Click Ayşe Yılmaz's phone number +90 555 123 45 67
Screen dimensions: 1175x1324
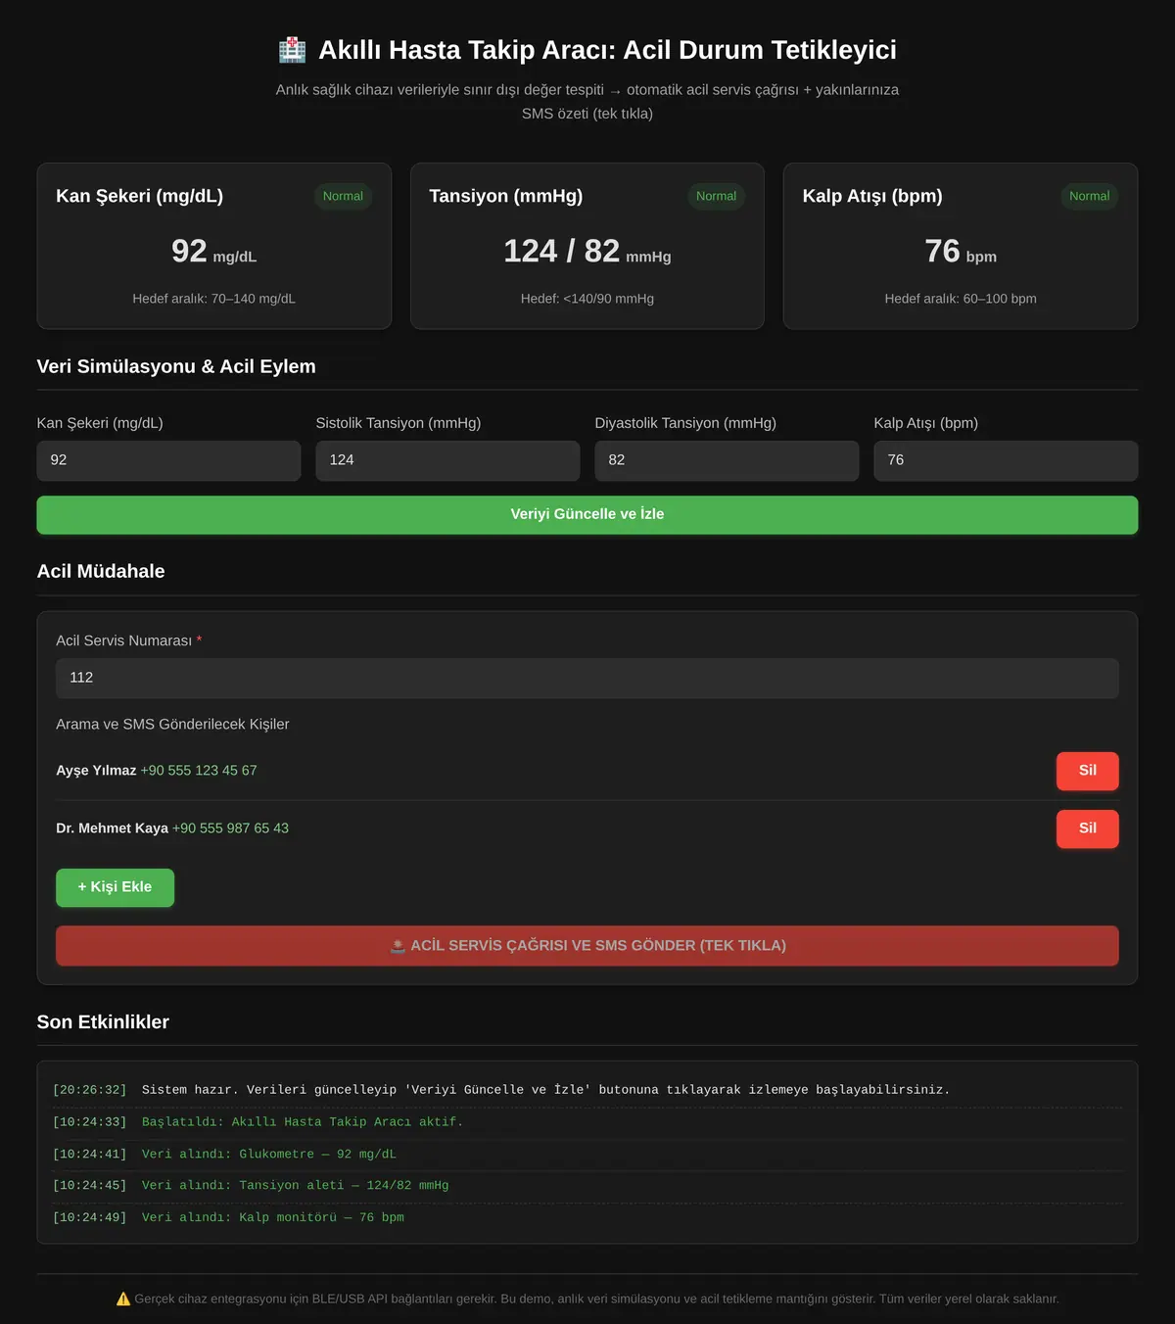coord(199,771)
